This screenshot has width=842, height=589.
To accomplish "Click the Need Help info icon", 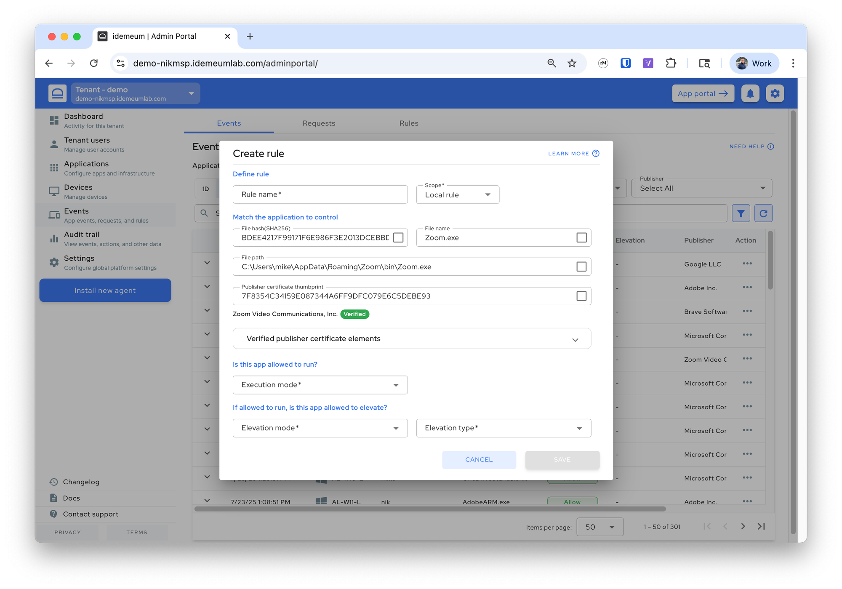I will 770,147.
